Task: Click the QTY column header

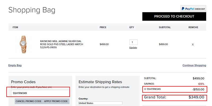Action: click(x=131, y=27)
